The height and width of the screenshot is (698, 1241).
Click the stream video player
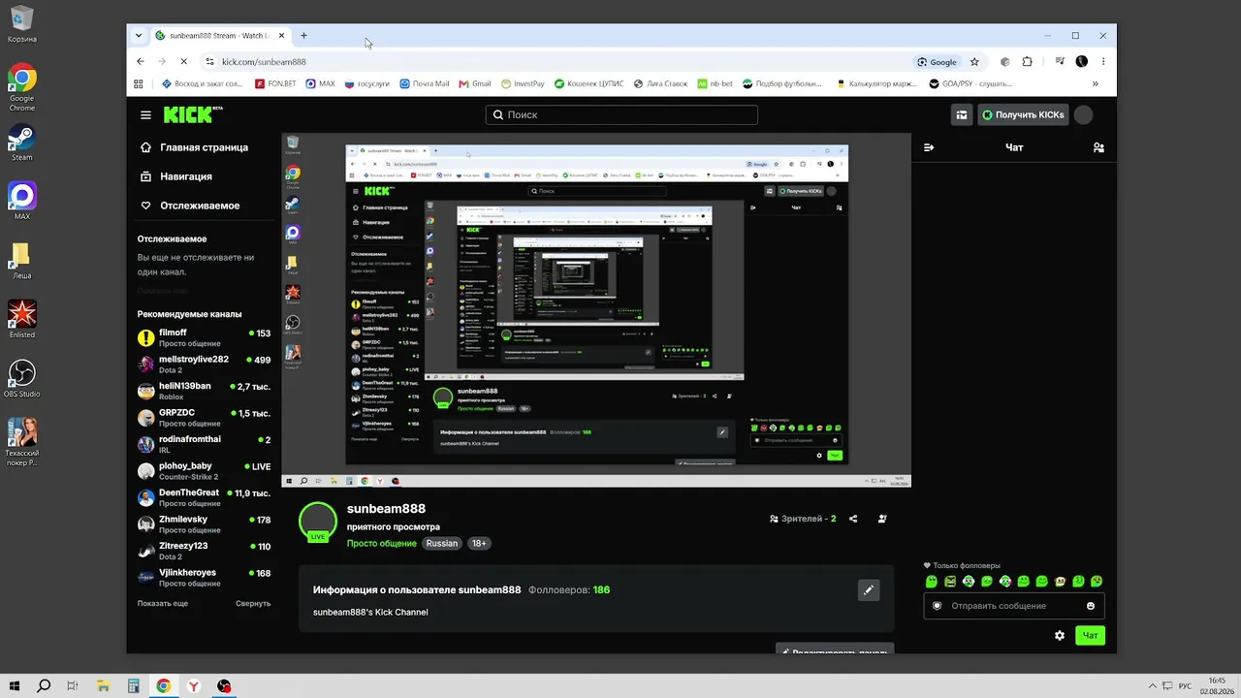pos(596,310)
